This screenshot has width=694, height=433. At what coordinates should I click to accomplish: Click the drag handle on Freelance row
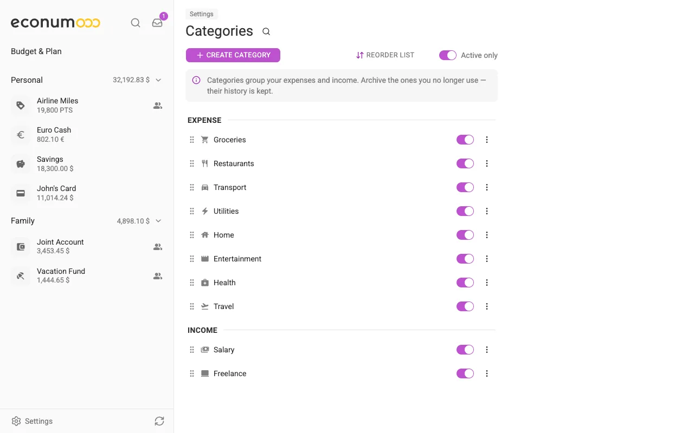point(192,373)
